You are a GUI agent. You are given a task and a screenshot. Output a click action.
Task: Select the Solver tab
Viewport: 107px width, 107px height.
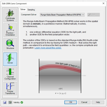(23, 10)
